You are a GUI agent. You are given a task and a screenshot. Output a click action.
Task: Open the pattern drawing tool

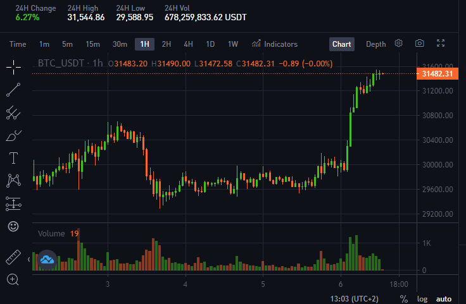pos(13,181)
